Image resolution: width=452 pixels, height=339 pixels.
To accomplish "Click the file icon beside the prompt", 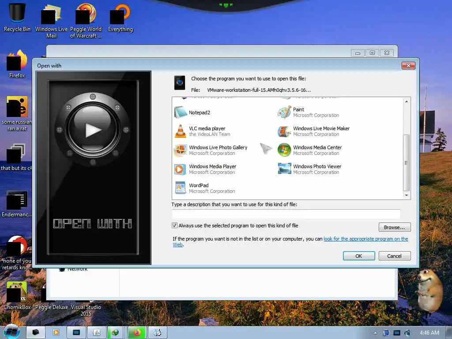I will [x=180, y=83].
